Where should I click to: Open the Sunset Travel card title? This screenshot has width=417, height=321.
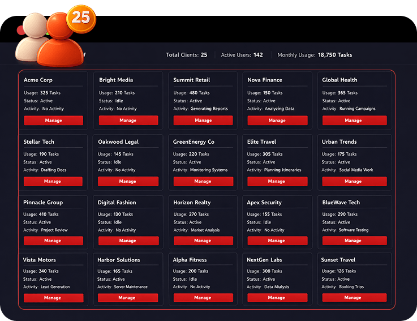point(338,260)
